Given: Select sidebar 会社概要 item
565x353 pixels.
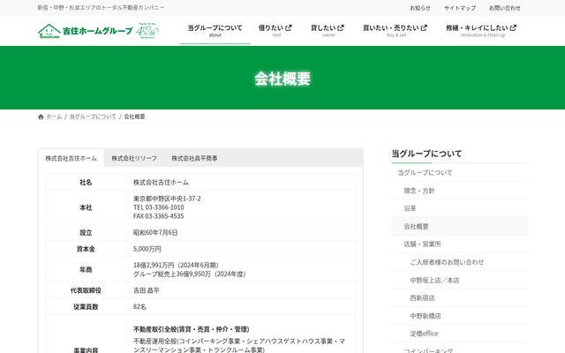Looking at the screenshot, I should point(459,226).
